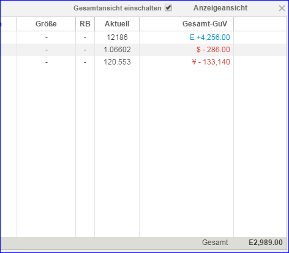Sort by the Größe column header

46,24
